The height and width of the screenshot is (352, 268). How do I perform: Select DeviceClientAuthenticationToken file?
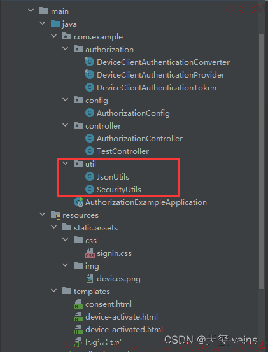coord(157,88)
